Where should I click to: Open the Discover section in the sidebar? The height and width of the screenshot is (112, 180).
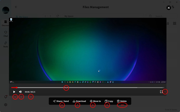point(5,23)
